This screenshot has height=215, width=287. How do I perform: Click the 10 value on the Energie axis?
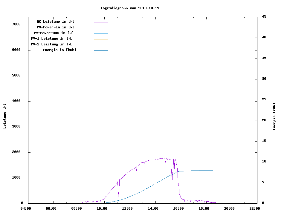pos(264,162)
